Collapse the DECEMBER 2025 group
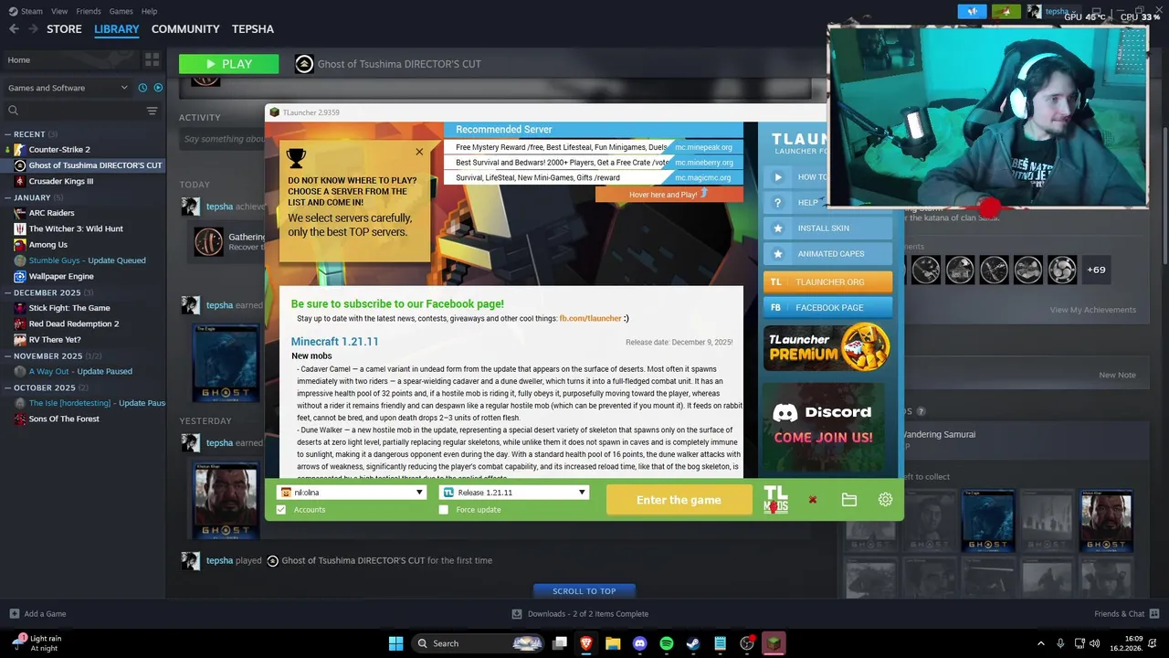Viewport: 1169px width, 658px height. pos(7,292)
